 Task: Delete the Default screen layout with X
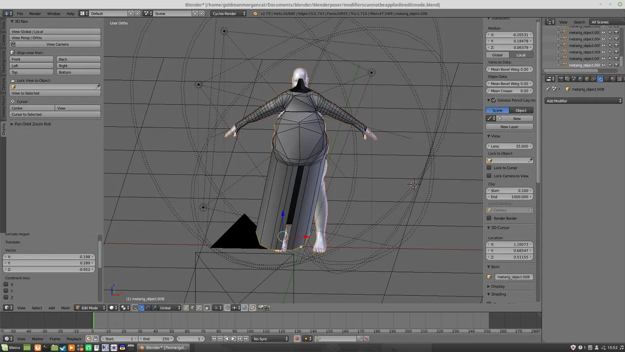(x=137, y=13)
